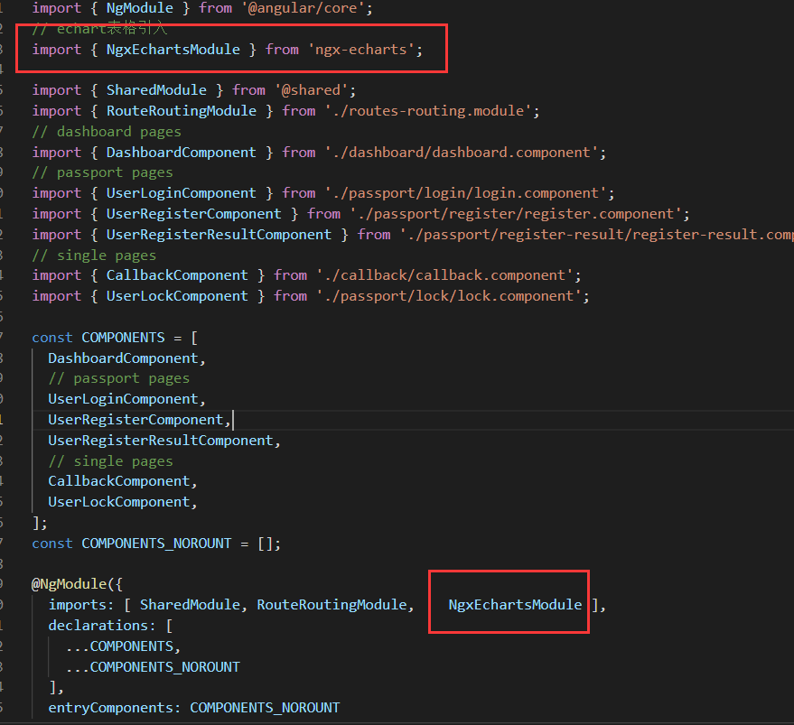Click the dashboard pages comment
This screenshot has width=794, height=725.
coord(106,131)
